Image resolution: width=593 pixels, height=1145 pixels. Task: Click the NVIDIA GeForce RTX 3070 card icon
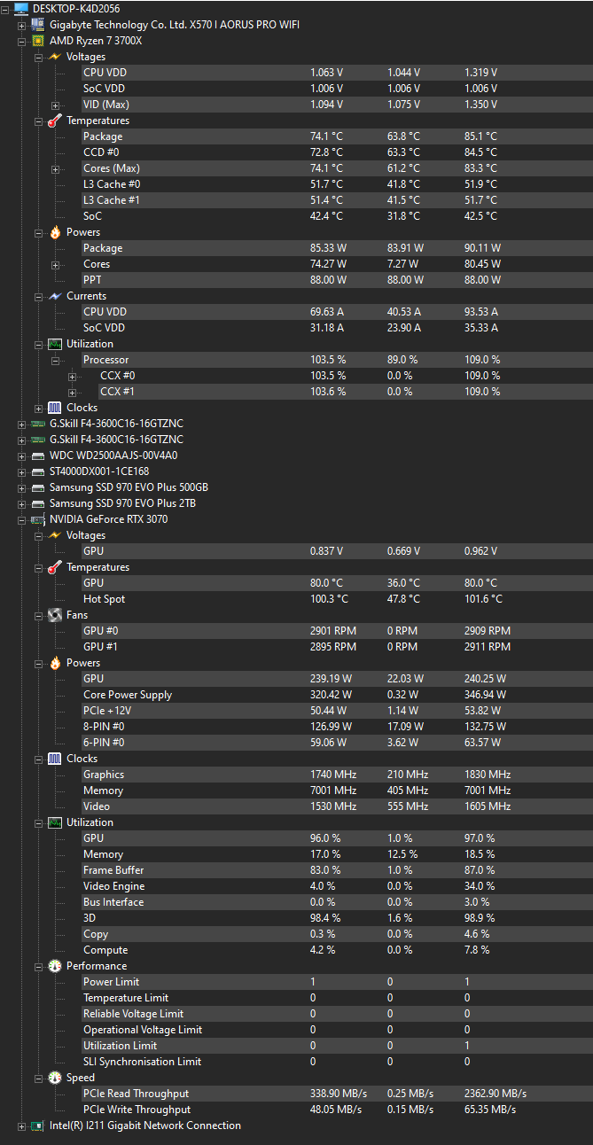38,519
